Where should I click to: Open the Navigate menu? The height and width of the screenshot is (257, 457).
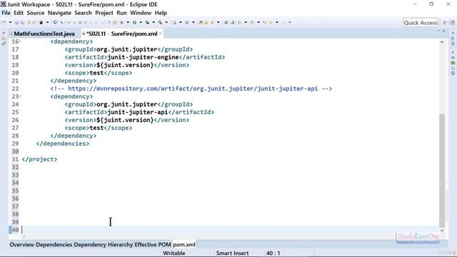[59, 13]
